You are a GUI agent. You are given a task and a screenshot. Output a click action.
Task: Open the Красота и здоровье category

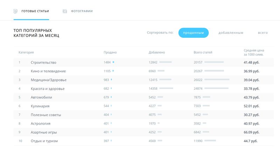tap(48, 89)
